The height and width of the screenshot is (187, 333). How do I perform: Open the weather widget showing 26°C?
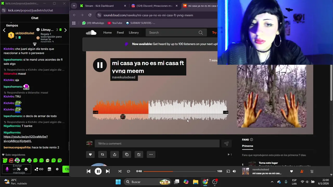click(16, 182)
